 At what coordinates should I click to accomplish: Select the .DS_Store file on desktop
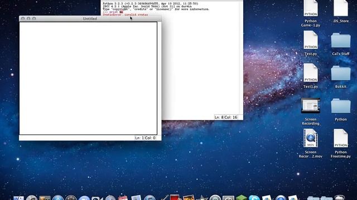click(341, 9)
